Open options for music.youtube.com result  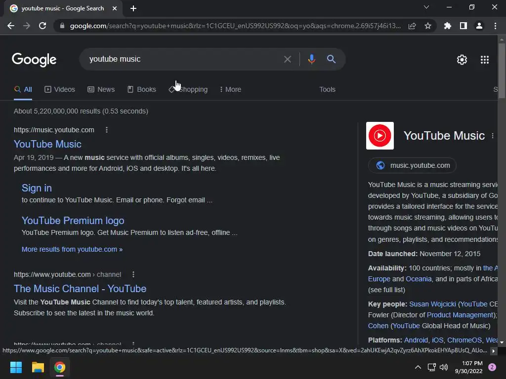107,130
